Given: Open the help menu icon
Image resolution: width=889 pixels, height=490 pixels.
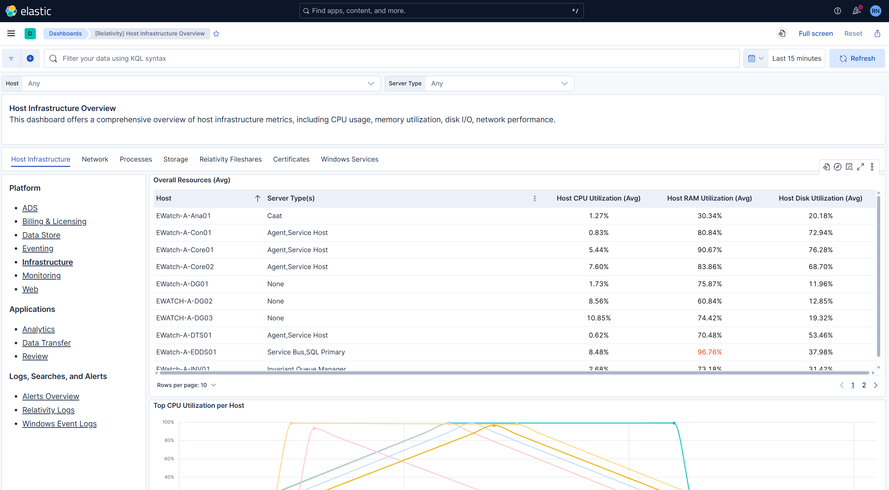Looking at the screenshot, I should click(x=838, y=11).
